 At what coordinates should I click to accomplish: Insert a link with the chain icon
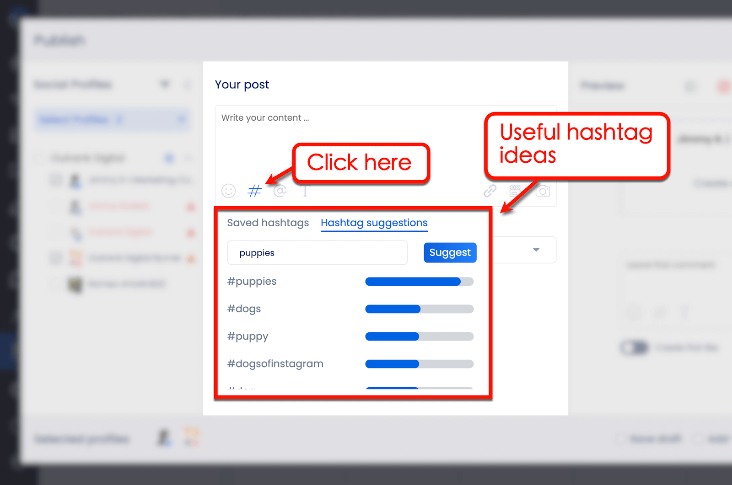pyautogui.click(x=490, y=191)
